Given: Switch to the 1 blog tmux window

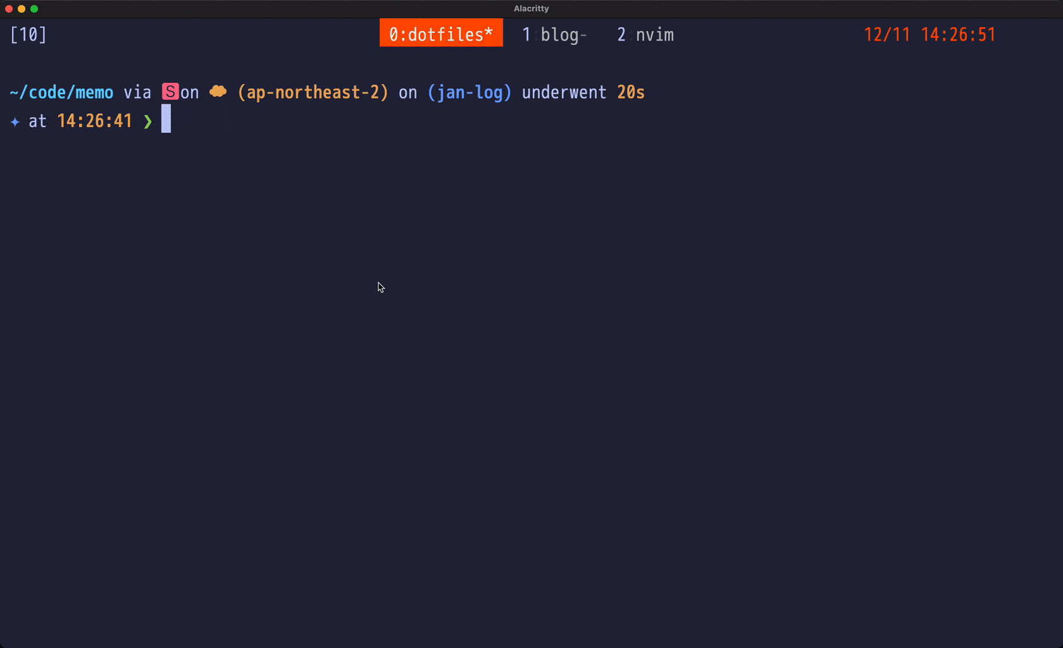Looking at the screenshot, I should tap(554, 35).
